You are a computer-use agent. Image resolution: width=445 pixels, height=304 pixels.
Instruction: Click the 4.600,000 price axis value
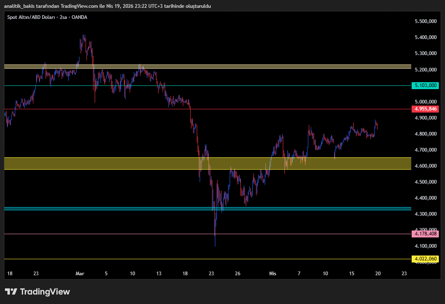(426, 166)
